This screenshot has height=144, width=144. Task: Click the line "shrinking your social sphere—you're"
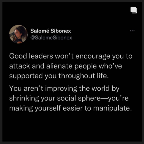click(69, 98)
